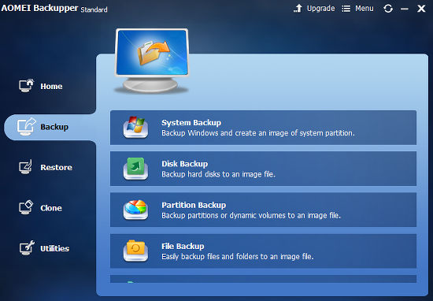This screenshot has height=301, width=433.
Task: Open the Clone tab label
Action: click(51, 208)
